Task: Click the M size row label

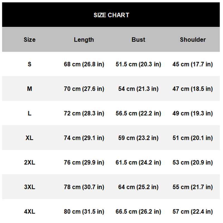Action: pos(30,89)
